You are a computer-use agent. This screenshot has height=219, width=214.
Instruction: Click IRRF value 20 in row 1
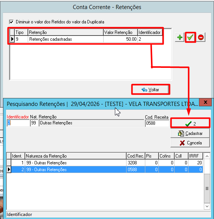pos(196,163)
